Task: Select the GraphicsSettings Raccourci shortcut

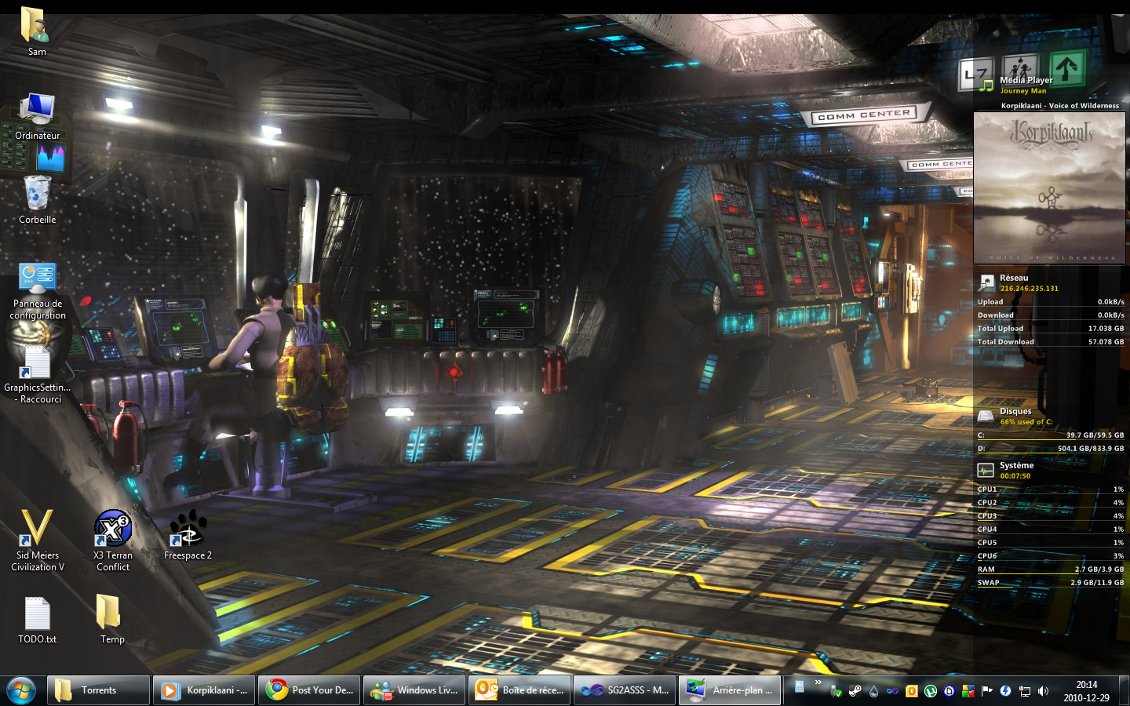Action: pyautogui.click(x=37, y=375)
